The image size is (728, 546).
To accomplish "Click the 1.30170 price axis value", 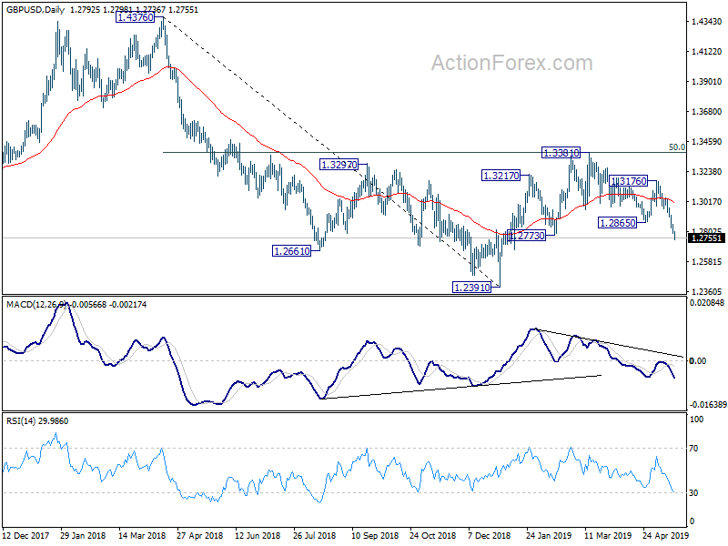I will (707, 201).
